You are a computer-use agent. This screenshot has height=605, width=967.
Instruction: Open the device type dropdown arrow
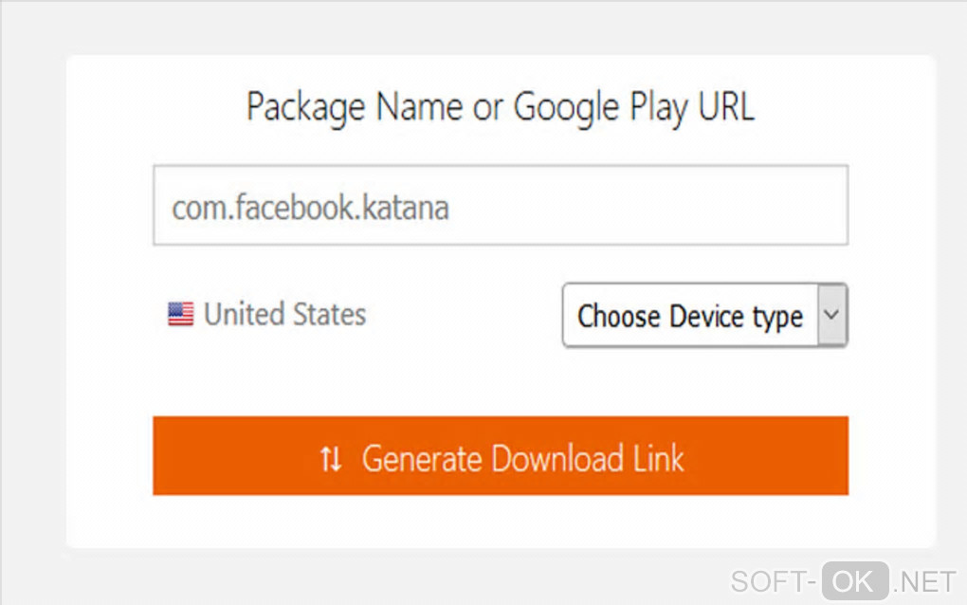[831, 315]
